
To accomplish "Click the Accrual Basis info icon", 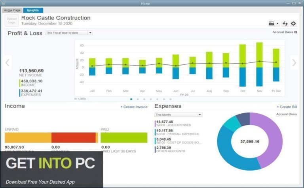I will pos(295,32).
